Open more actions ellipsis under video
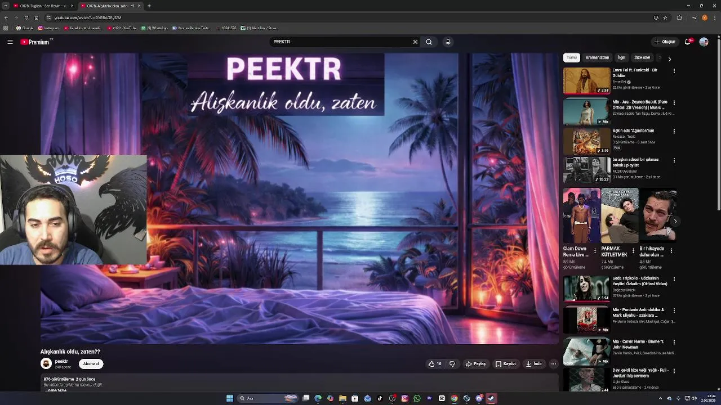Image resolution: width=721 pixels, height=405 pixels. (554, 364)
